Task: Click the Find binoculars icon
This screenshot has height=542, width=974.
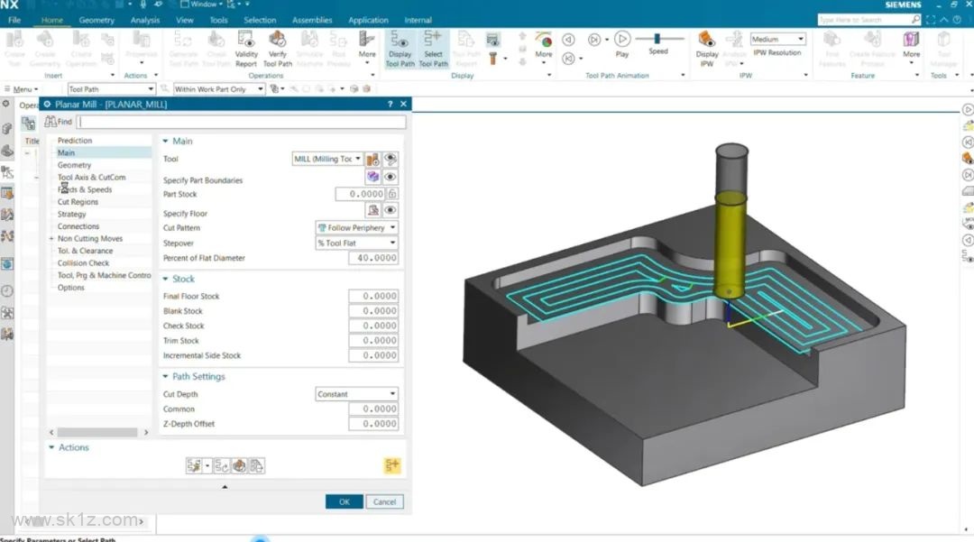Action: pos(51,122)
